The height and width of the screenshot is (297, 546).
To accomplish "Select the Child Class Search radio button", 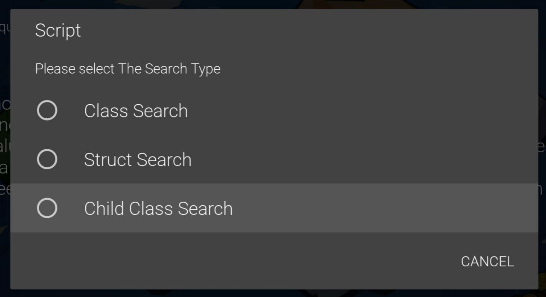I will pyautogui.click(x=47, y=208).
